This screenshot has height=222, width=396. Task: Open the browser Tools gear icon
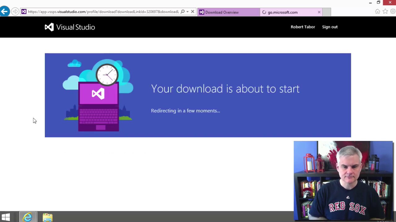click(x=393, y=11)
